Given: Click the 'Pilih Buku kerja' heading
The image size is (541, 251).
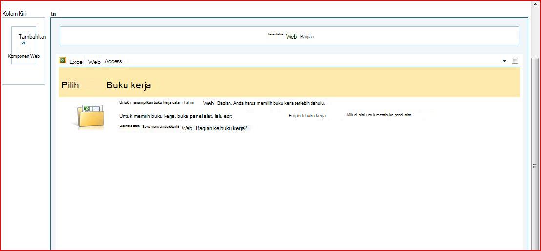Looking at the screenshot, I should (106, 85).
